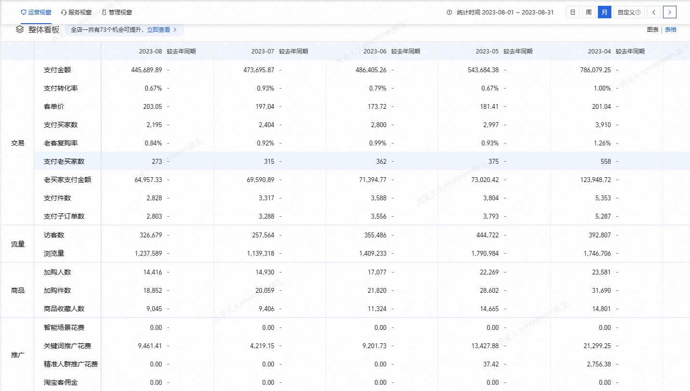Click the 立即查看 link

[x=158, y=30]
